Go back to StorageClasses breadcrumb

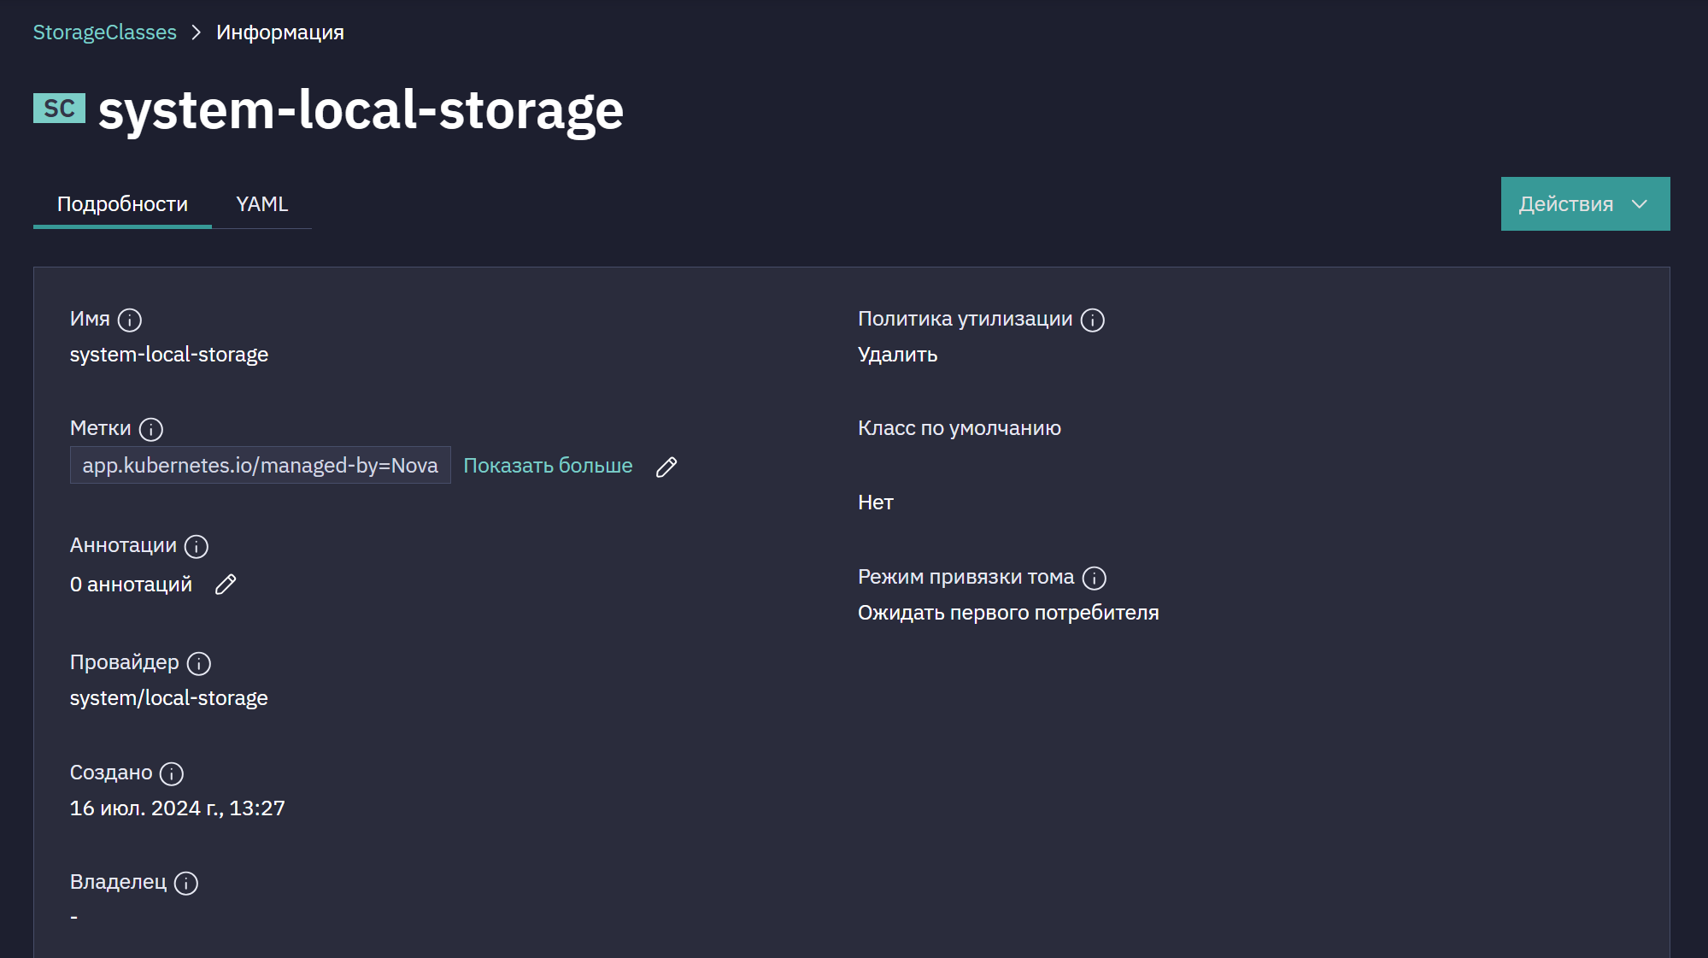click(x=105, y=32)
